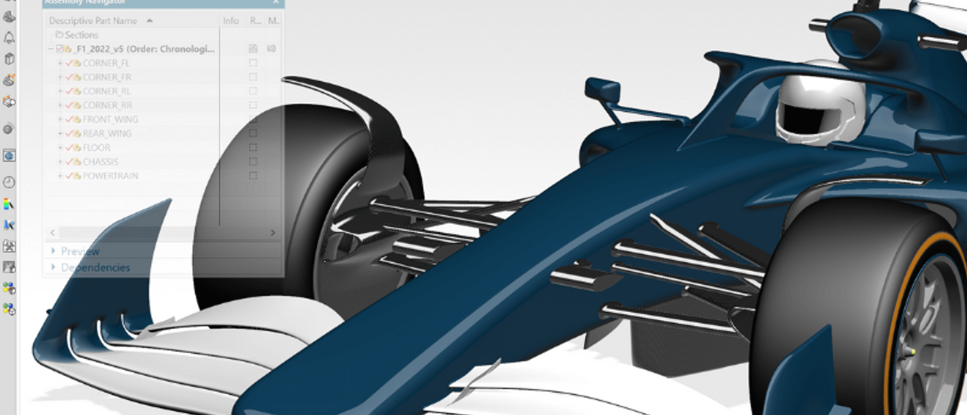Image resolution: width=967 pixels, height=415 pixels.
Task: Click the dashed box in the CORNER_RL row
Action: click(253, 91)
